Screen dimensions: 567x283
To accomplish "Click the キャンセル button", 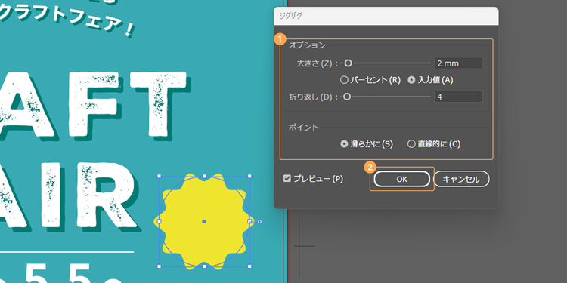I will click(x=461, y=179).
